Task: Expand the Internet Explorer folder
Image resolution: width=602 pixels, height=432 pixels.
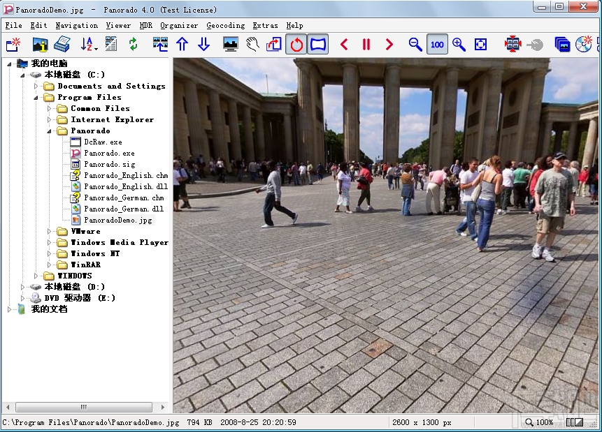Action: [49, 119]
